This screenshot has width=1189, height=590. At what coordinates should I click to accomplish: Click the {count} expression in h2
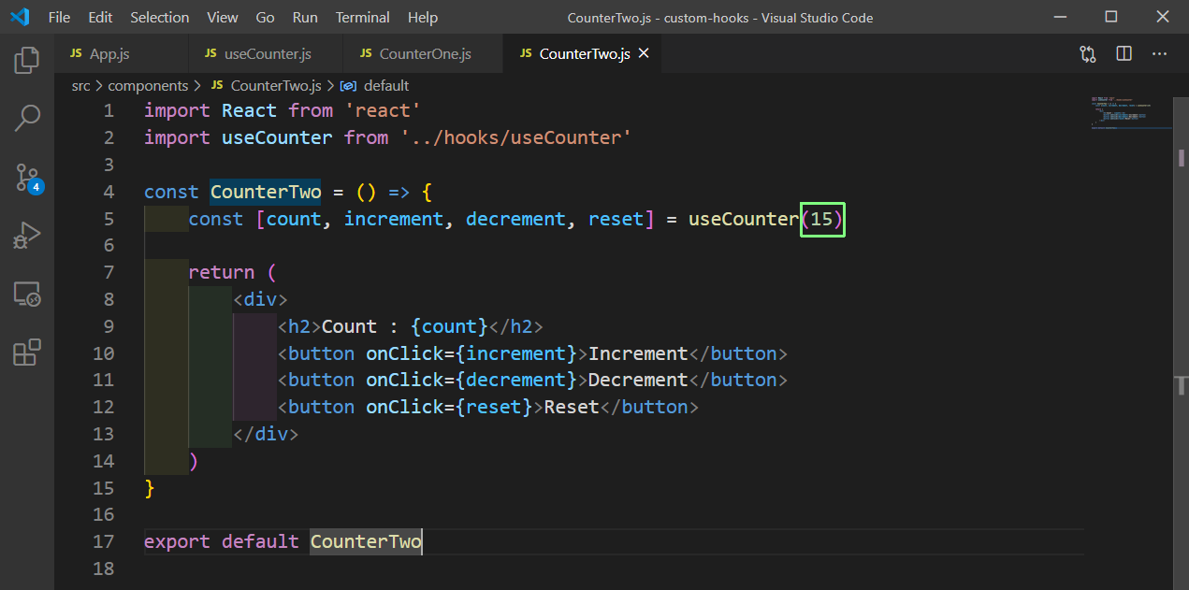click(x=449, y=326)
